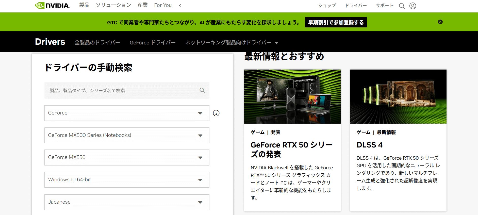Click the DLSS 4 card title

pyautogui.click(x=370, y=145)
